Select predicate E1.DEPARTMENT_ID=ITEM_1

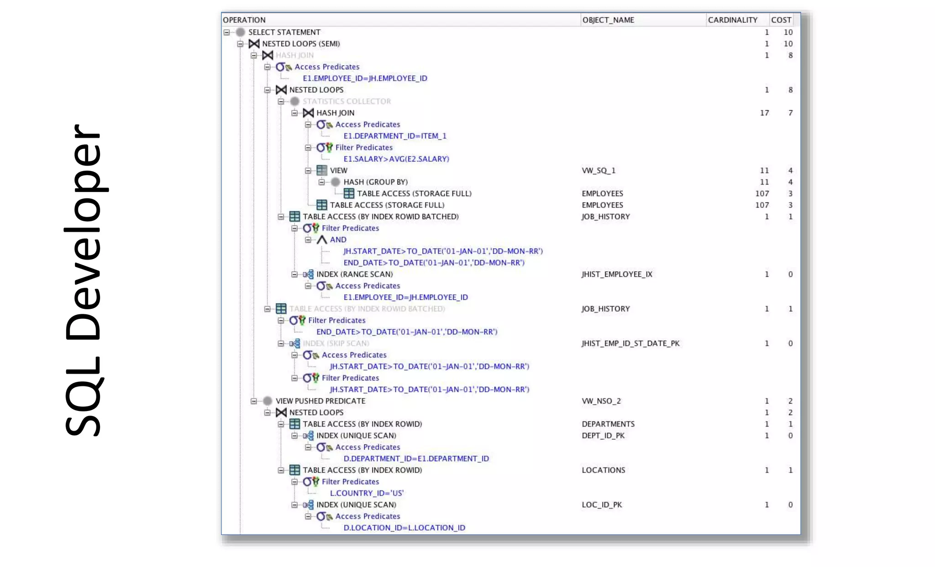[x=395, y=136]
